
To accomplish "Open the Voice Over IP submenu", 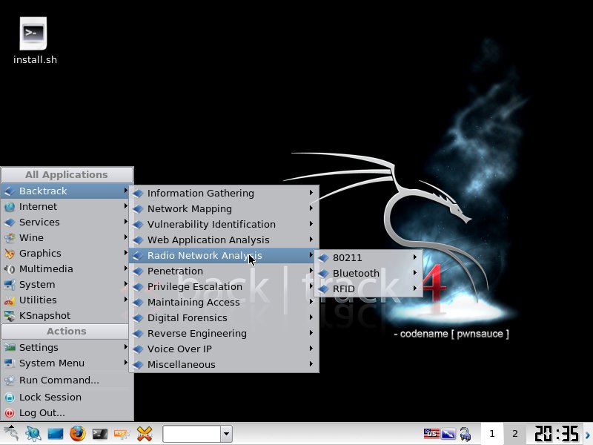I will click(x=225, y=349).
